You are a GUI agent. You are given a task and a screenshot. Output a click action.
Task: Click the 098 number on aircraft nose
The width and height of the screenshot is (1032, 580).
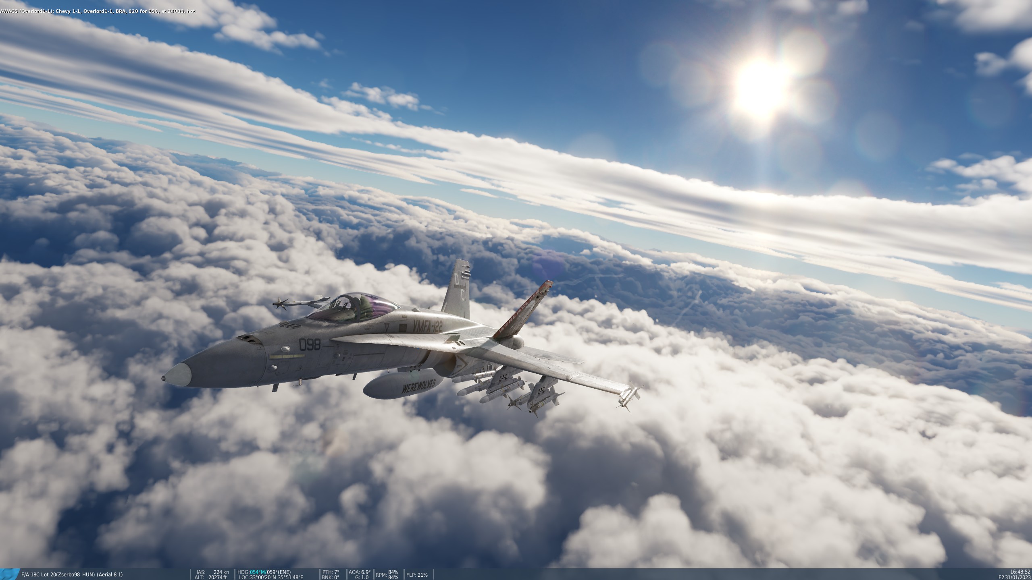pos(310,345)
